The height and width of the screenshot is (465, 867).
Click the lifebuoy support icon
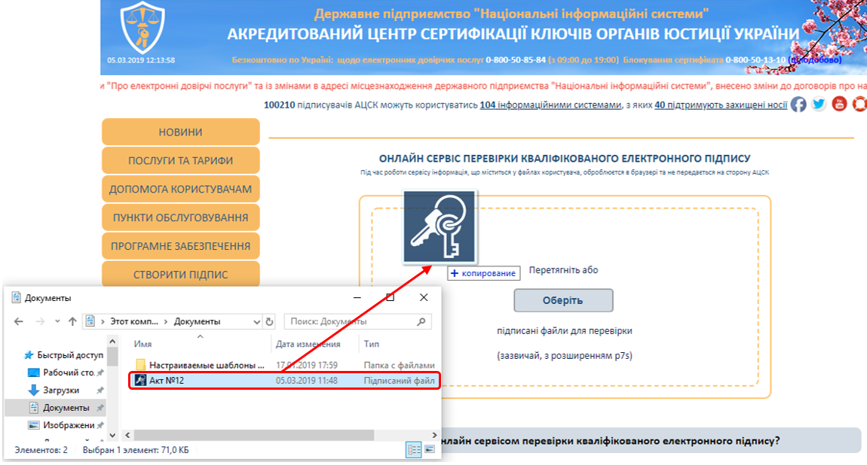[x=859, y=105]
